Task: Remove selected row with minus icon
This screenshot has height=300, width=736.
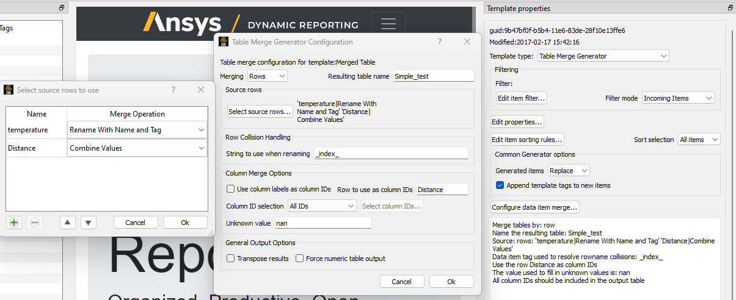Action: pos(35,223)
